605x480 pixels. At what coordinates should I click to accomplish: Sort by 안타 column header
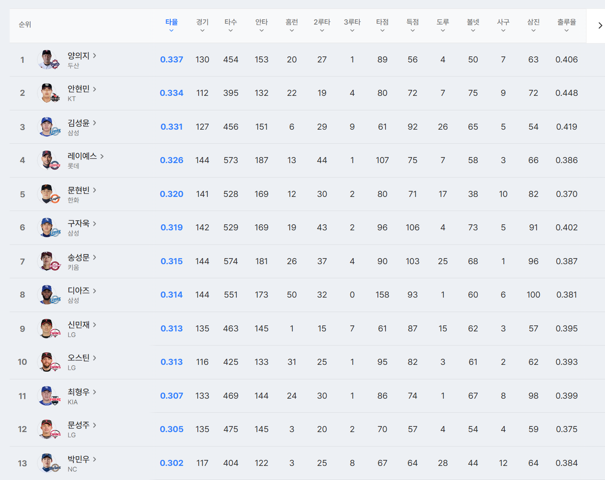[x=261, y=25]
